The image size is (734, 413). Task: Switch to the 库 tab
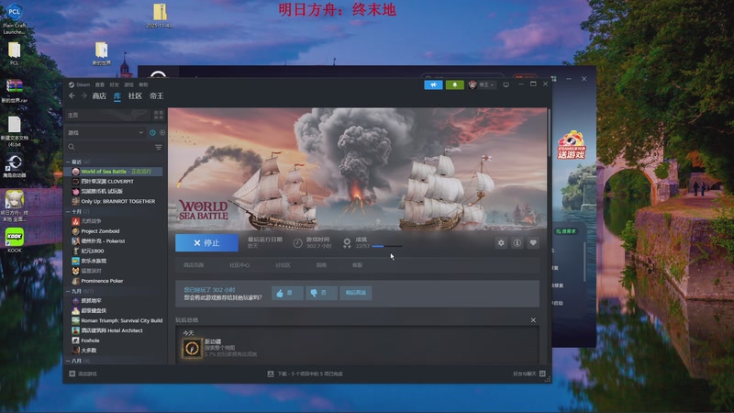click(117, 95)
